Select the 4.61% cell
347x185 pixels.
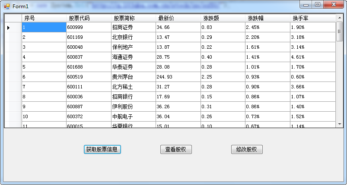[x=313, y=57]
